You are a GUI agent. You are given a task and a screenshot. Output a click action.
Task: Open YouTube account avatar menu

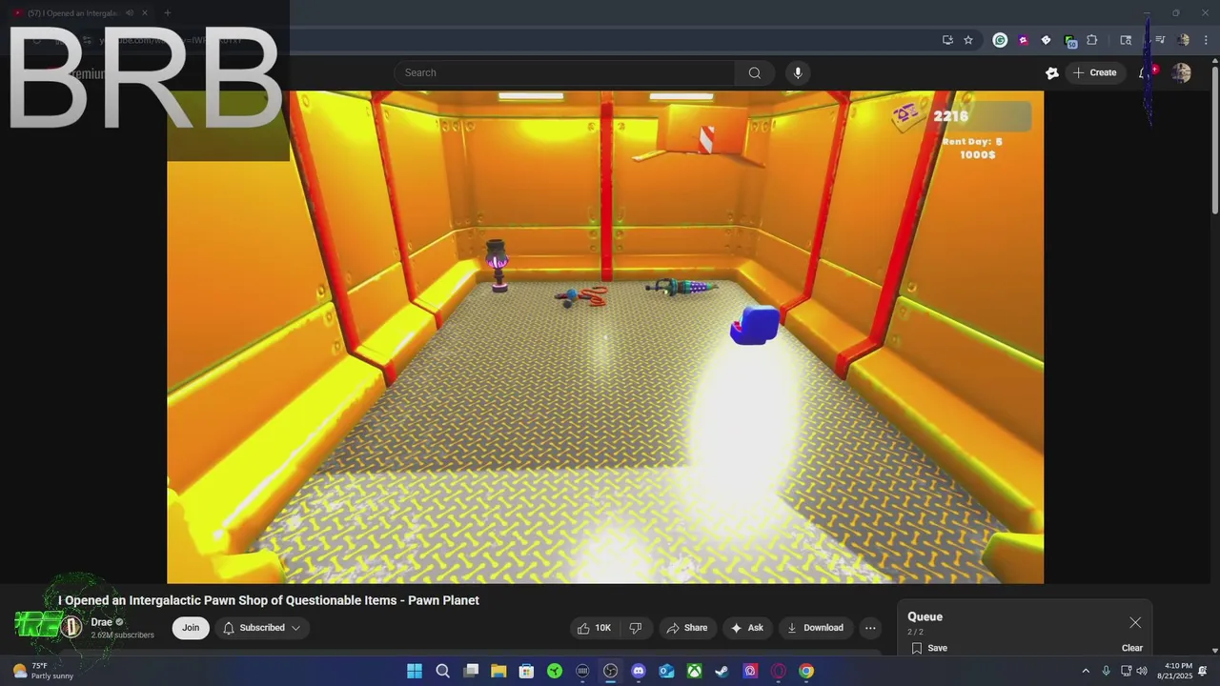point(1182,72)
